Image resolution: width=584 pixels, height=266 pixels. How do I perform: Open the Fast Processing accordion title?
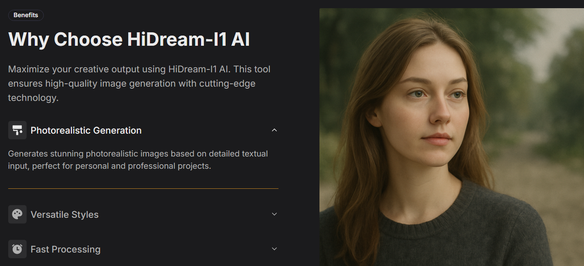tap(66, 249)
